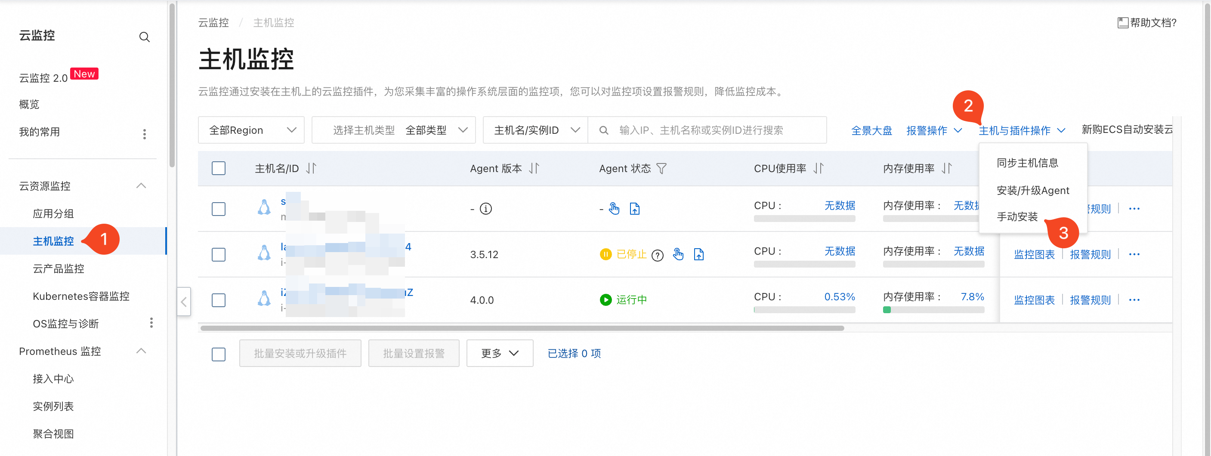Click the search icon in the host search box

click(604, 130)
